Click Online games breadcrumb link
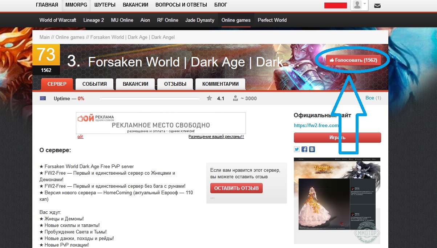437x248 pixels. [x=70, y=37]
